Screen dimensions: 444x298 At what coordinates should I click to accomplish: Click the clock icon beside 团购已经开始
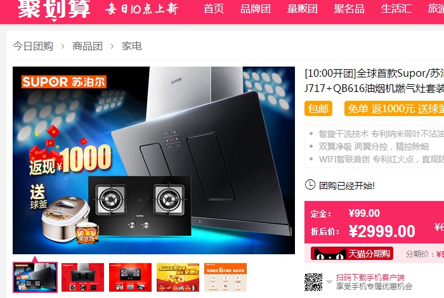[310, 185]
